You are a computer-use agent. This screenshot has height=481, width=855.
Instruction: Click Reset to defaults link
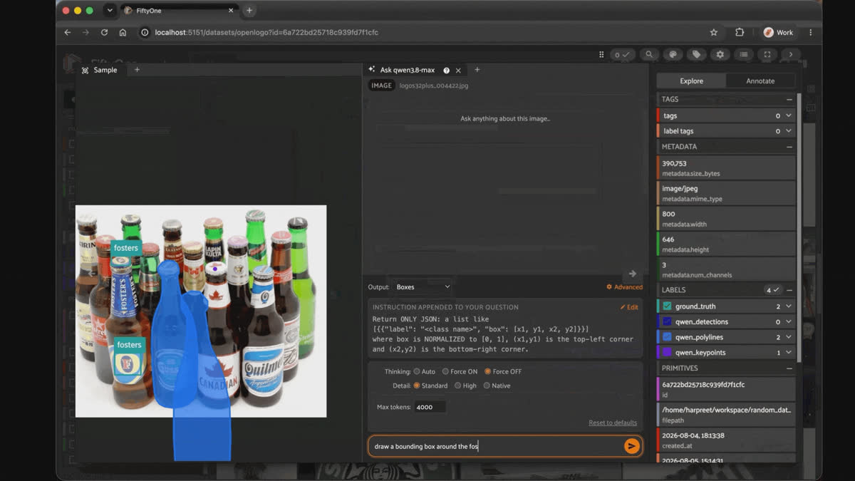click(x=612, y=423)
